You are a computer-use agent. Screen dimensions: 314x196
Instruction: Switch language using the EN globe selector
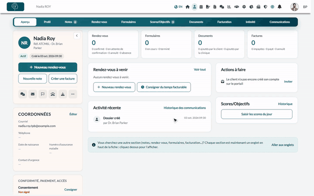178,7
